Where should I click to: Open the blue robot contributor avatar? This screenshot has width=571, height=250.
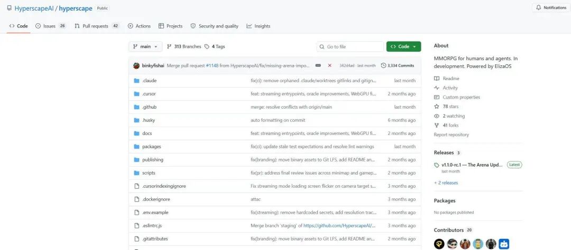(504, 244)
